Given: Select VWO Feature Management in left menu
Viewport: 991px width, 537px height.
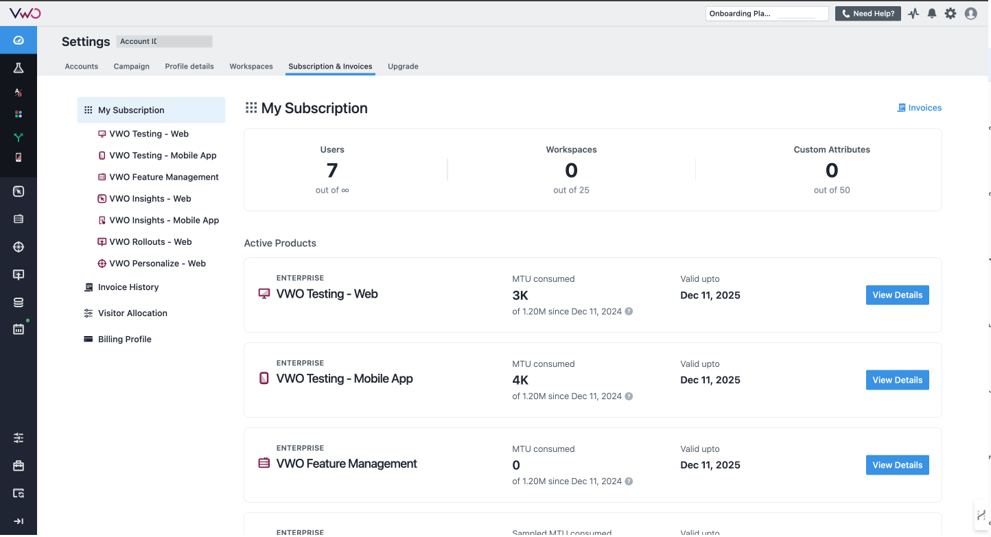Looking at the screenshot, I should pos(159,177).
